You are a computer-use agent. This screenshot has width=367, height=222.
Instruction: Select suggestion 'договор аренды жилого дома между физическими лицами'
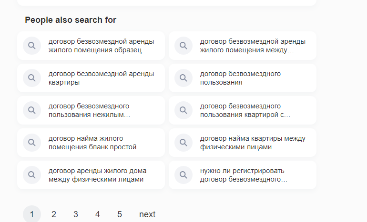pyautogui.click(x=91, y=175)
